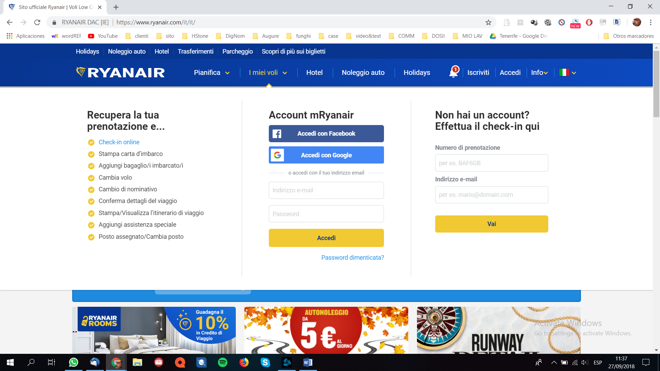Focus Numero di prenotazione field
Screen dimensions: 660x371
point(492,163)
